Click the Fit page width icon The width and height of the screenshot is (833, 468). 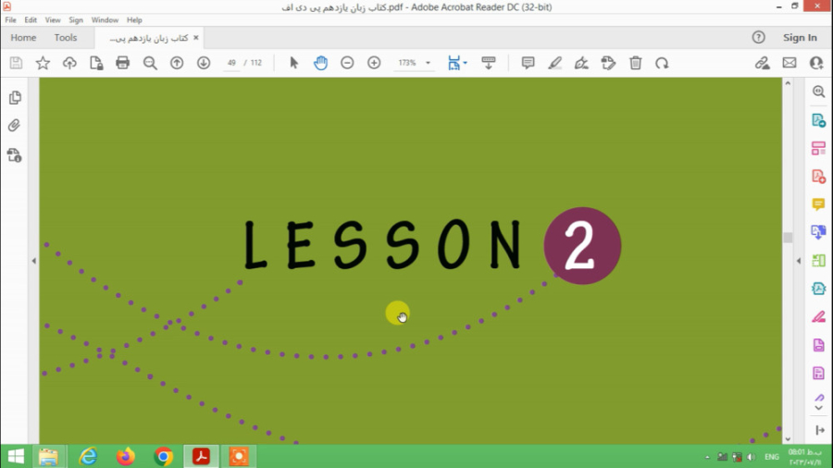click(454, 63)
